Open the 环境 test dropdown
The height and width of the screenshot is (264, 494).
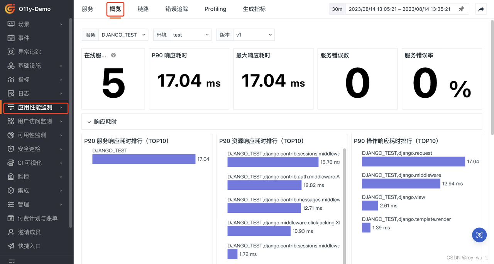coord(191,35)
